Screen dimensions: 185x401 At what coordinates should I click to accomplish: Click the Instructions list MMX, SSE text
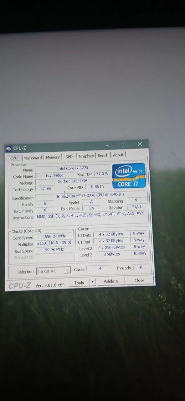(91, 216)
